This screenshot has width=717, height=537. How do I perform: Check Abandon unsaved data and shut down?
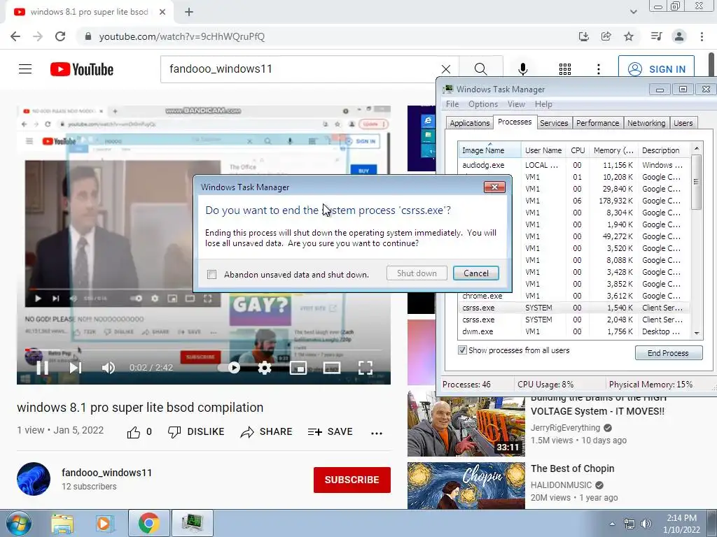211,274
